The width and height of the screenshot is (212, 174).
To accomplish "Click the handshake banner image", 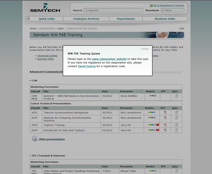I will click(162, 35).
